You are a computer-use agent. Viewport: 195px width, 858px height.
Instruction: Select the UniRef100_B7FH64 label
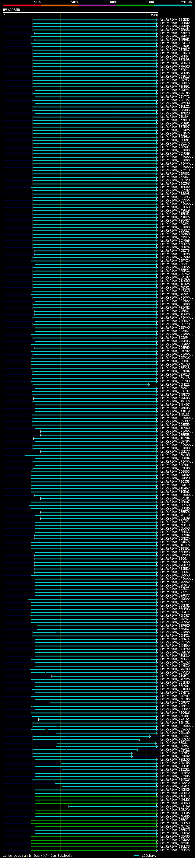coord(175,57)
